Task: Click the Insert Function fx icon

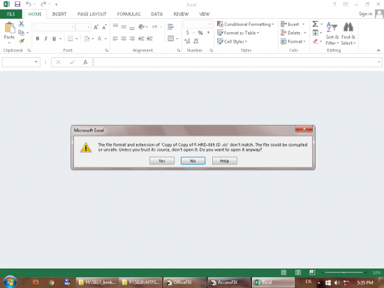Action: (x=85, y=62)
